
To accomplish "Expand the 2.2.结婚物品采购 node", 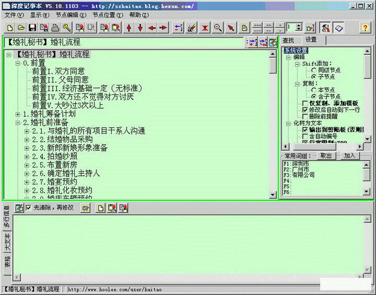I will coord(27,140).
